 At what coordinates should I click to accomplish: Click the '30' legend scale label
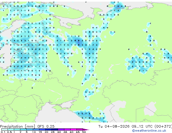click(x=59, y=132)
